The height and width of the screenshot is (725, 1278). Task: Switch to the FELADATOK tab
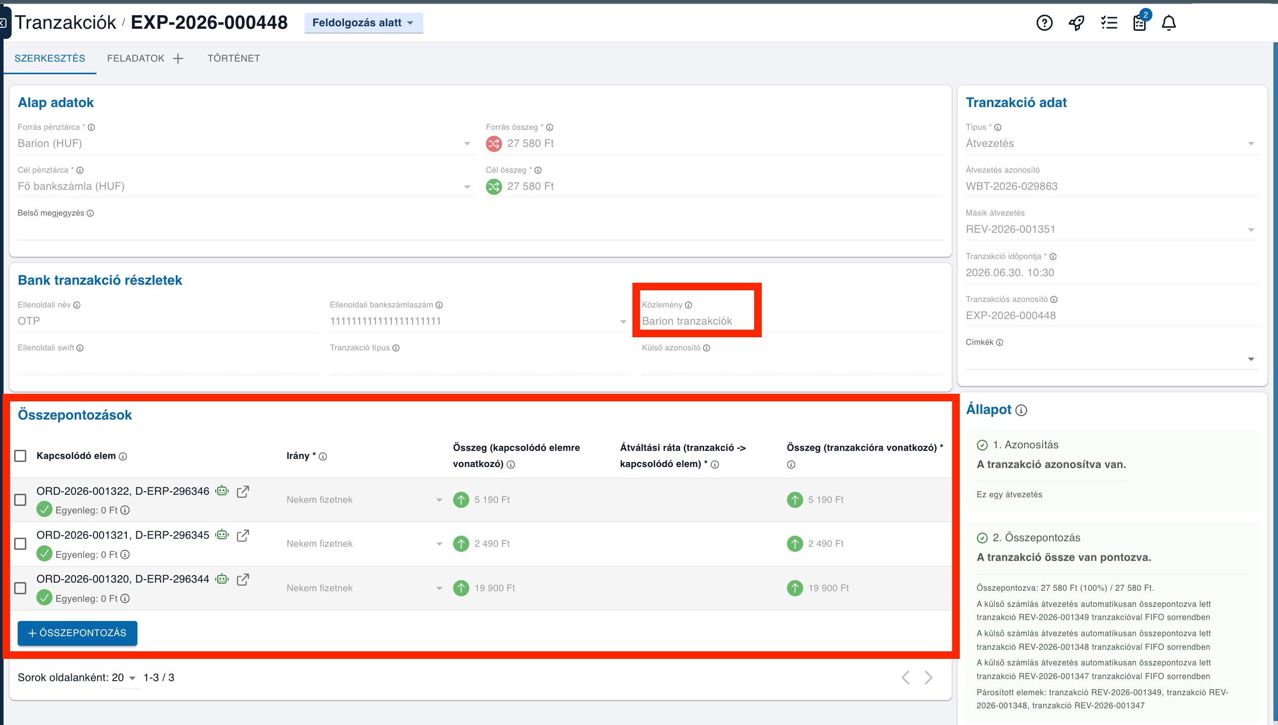coord(135,58)
